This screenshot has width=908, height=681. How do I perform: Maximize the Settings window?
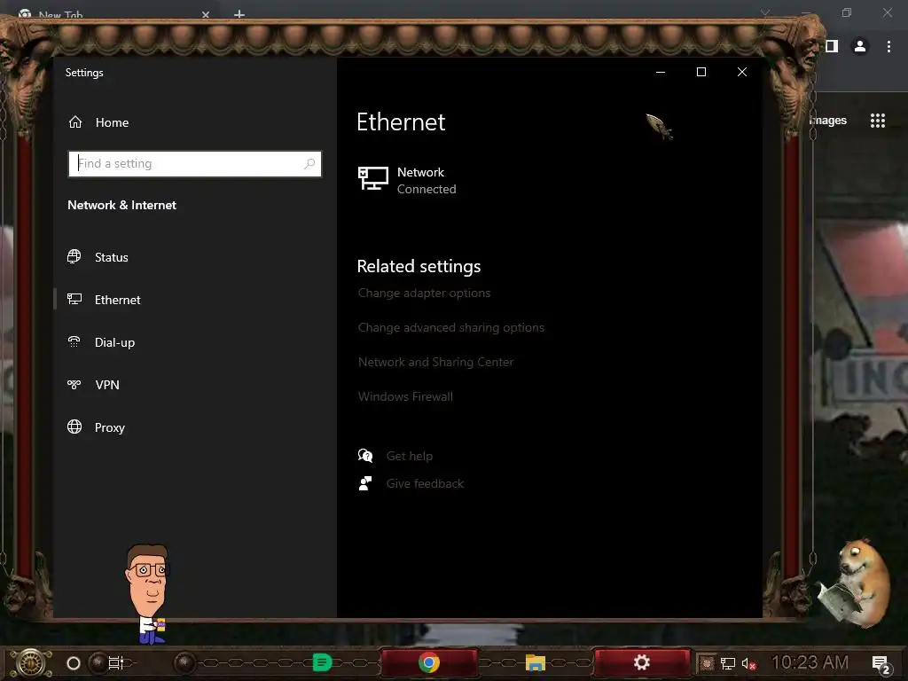click(701, 72)
